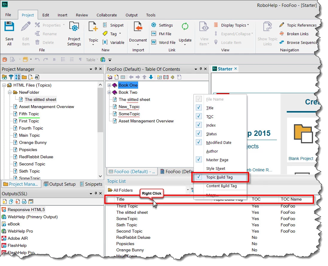Viewport: 328px width, 266px height.
Task: Click the Blank Project folder thumbnail
Action: coord(303,134)
